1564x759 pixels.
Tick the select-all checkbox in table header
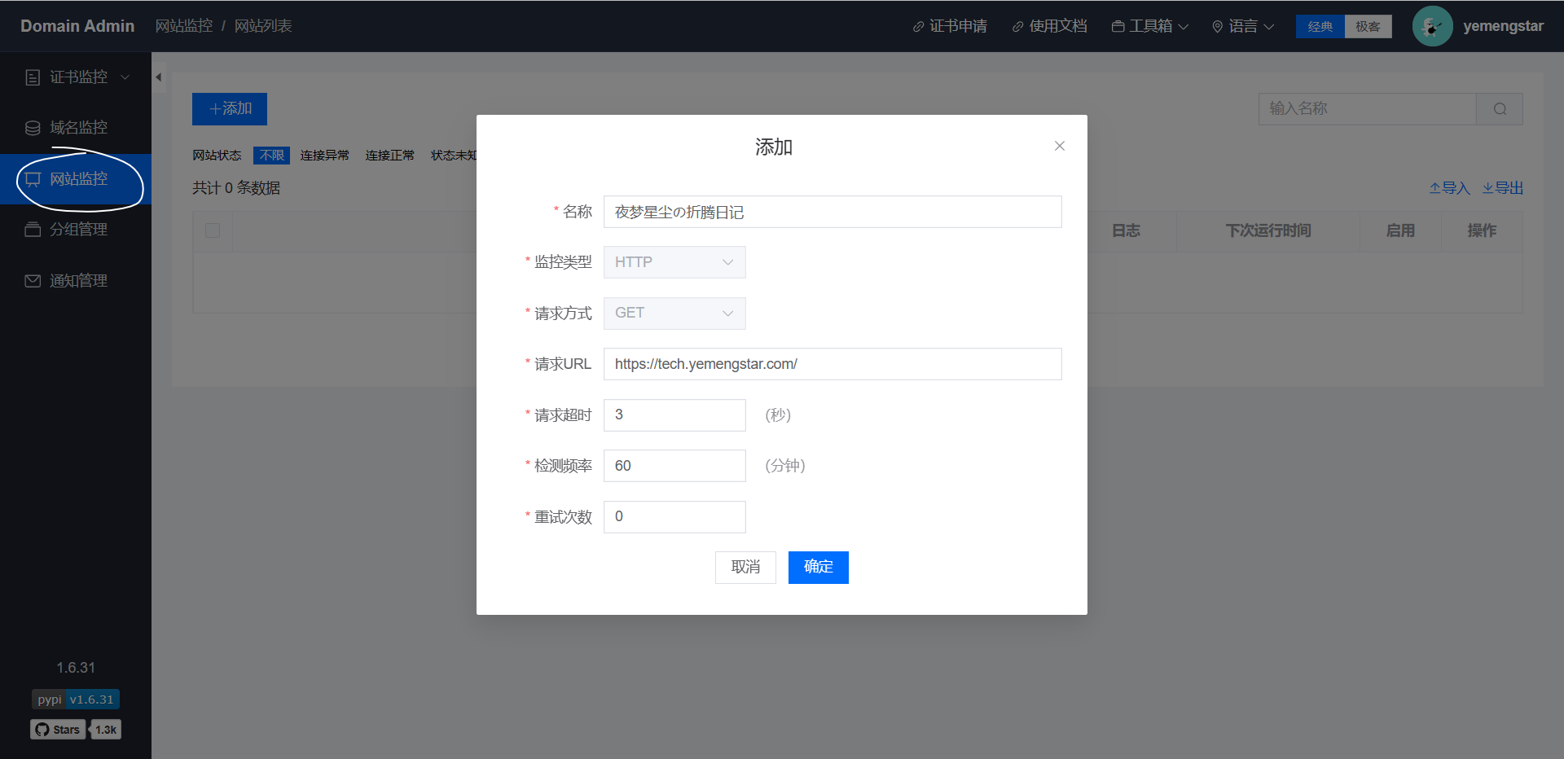(x=213, y=230)
